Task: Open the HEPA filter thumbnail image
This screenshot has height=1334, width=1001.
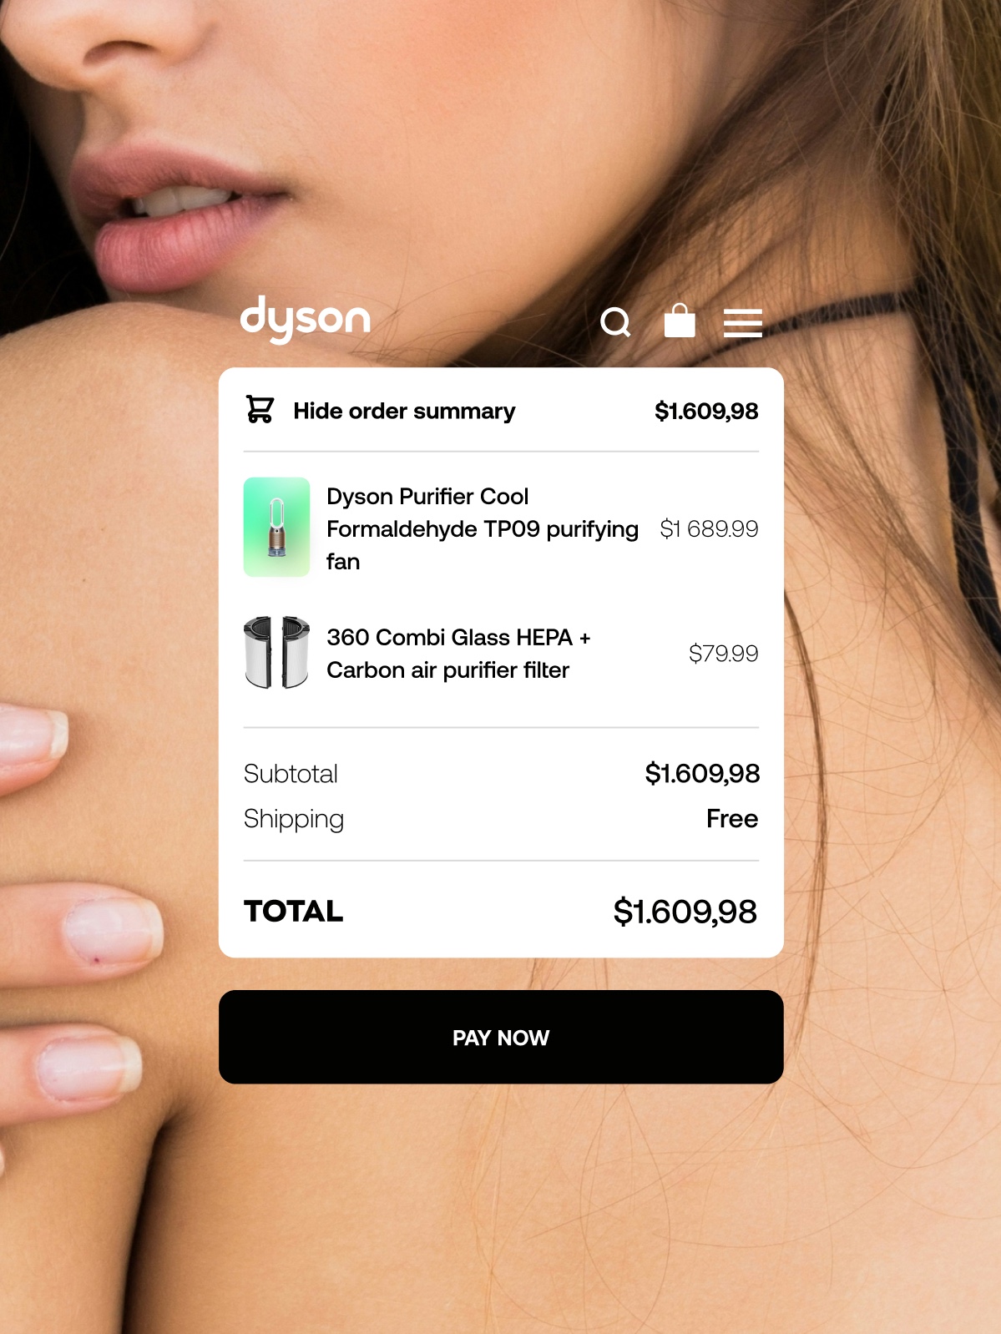Action: tap(276, 653)
